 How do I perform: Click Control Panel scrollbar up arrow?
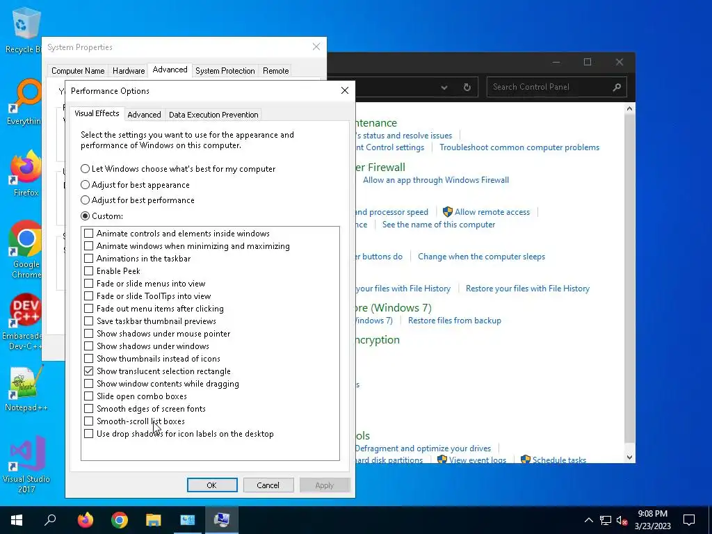629,109
